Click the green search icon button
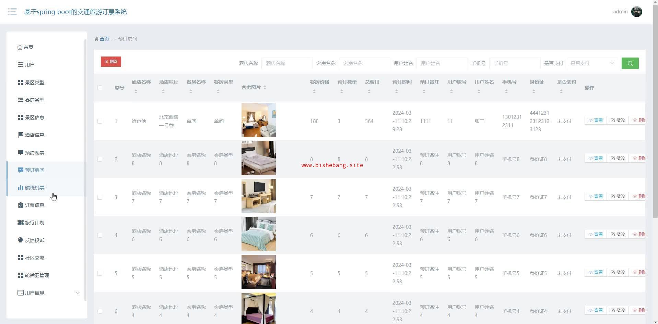Viewport: 658px width, 324px height. pyautogui.click(x=630, y=63)
